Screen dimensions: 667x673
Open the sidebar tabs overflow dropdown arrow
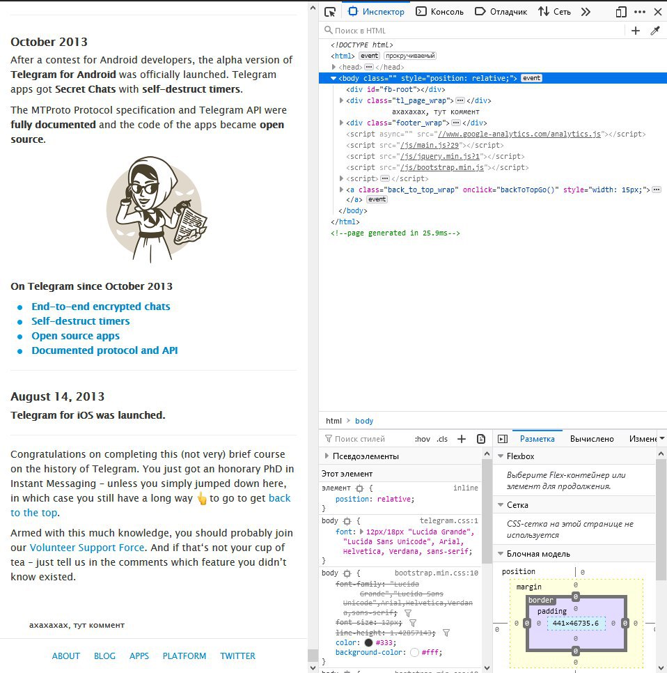coord(662,438)
